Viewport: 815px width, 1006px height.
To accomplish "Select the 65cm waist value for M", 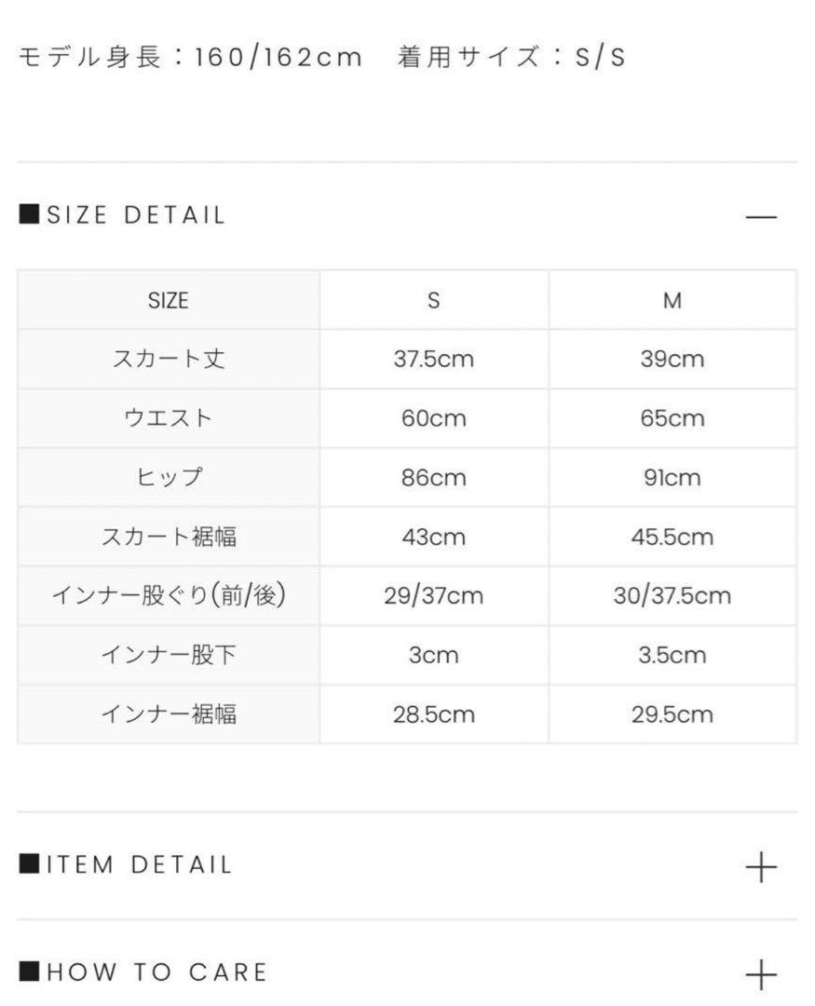I will (672, 418).
